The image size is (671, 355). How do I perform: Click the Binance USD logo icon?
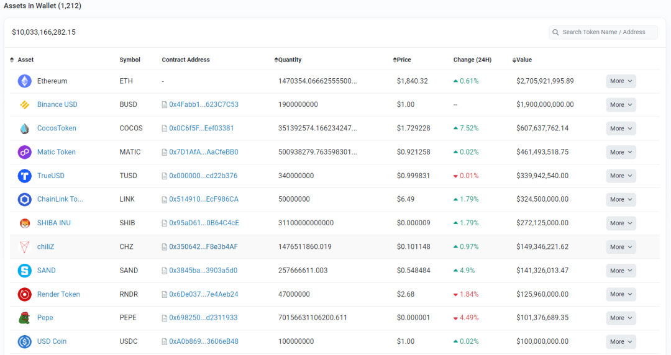tap(24, 105)
